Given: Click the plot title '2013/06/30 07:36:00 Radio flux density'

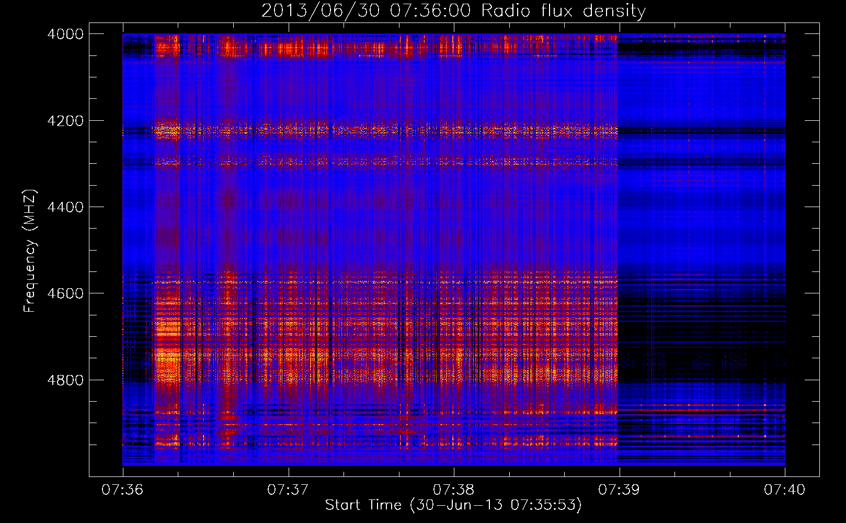Looking at the screenshot, I should pyautogui.click(x=453, y=11).
